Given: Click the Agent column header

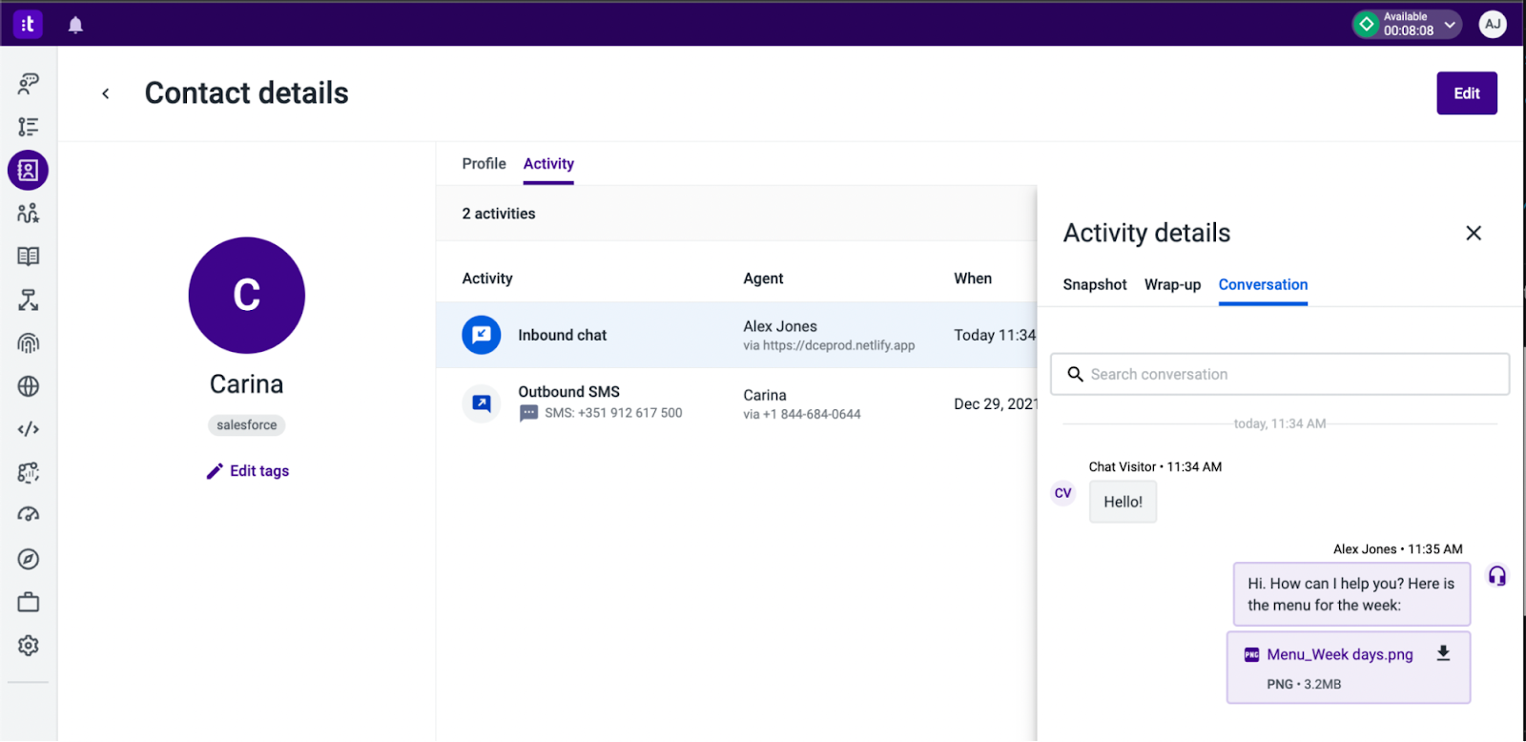Looking at the screenshot, I should (763, 278).
